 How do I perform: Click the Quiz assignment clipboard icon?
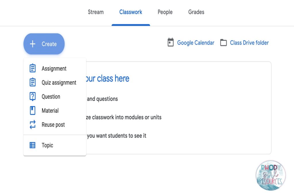pyautogui.click(x=33, y=82)
